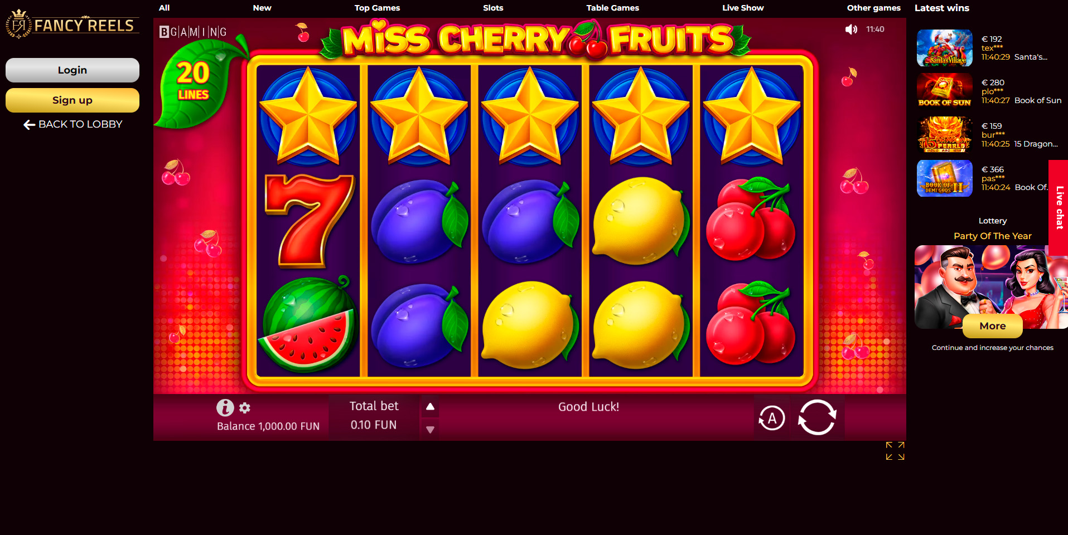
Task: Click the Login button
Action: click(73, 70)
